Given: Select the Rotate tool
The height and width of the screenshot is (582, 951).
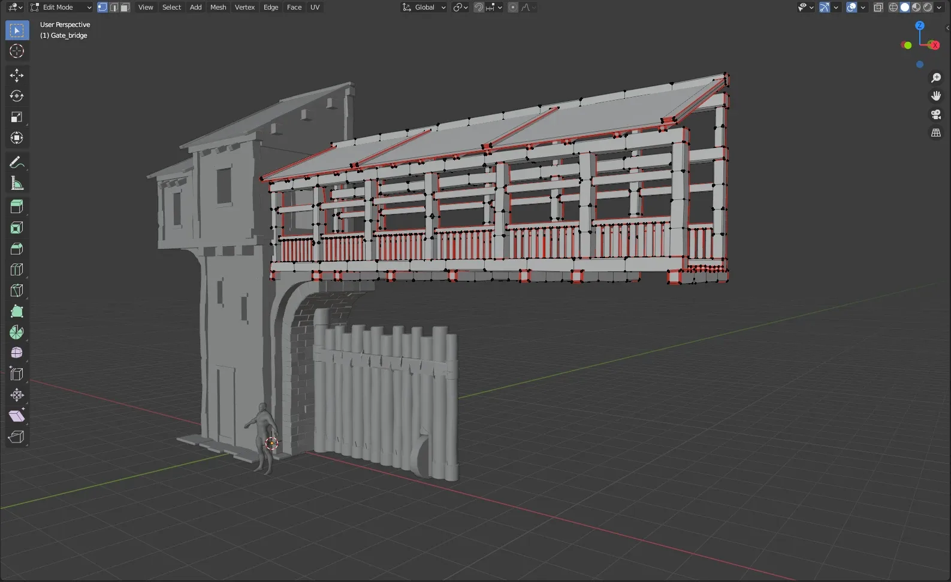Looking at the screenshot, I should coord(17,96).
